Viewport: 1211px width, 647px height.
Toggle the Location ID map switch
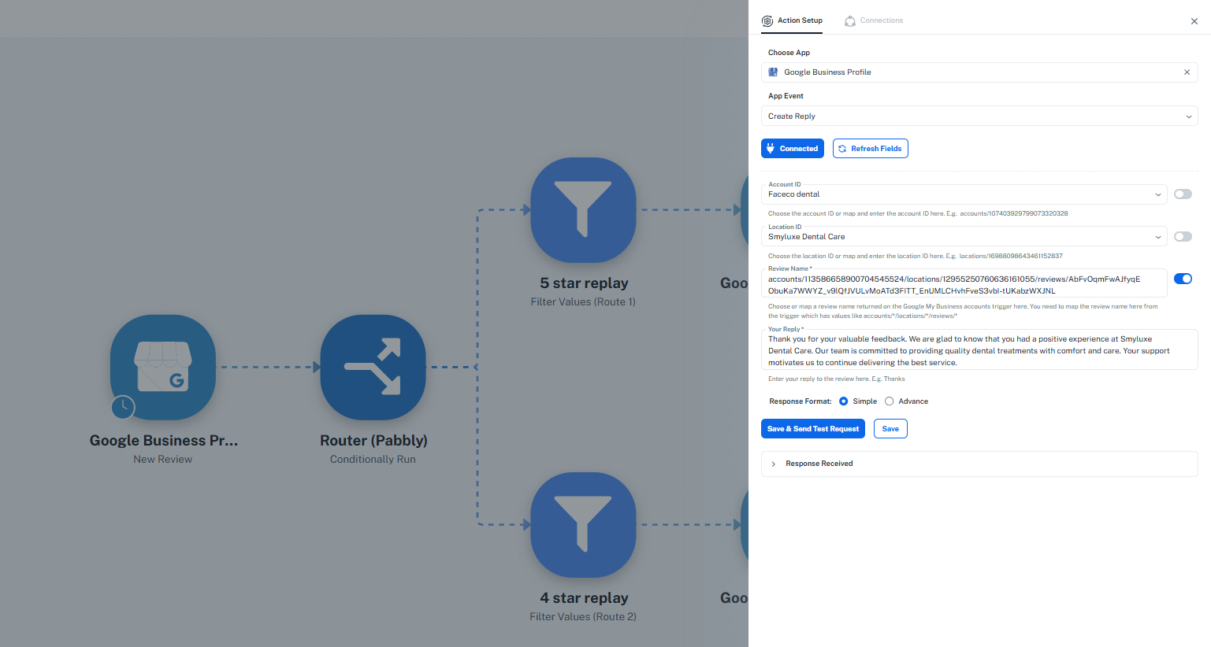point(1183,237)
